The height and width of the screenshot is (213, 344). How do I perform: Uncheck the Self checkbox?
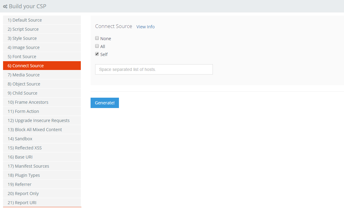97,54
